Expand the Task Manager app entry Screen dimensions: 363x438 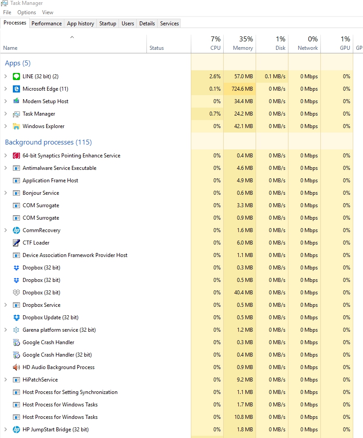click(6, 114)
